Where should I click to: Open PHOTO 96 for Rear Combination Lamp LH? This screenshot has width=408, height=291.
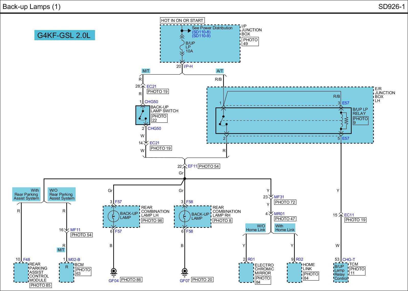tap(152, 221)
